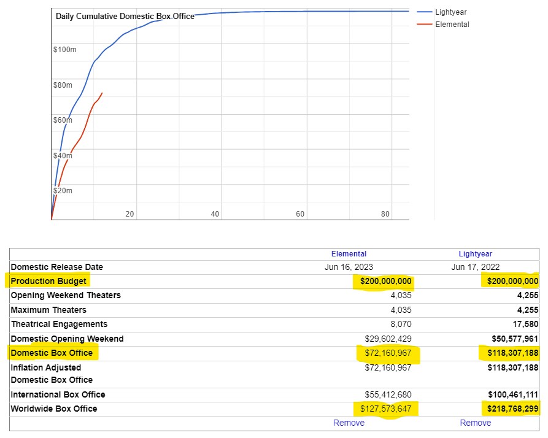The height and width of the screenshot is (438, 548).
Task: Click the blue Lightyear legend line swatch
Action: [x=424, y=12]
